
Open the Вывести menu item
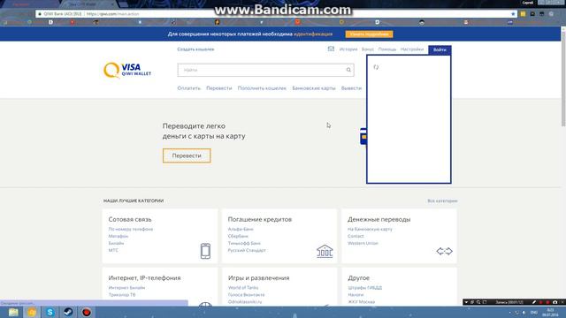pyautogui.click(x=351, y=88)
